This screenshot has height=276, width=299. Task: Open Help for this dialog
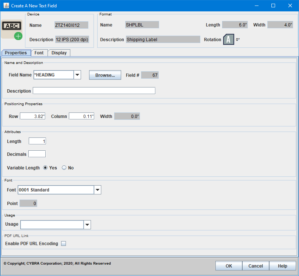(282, 266)
